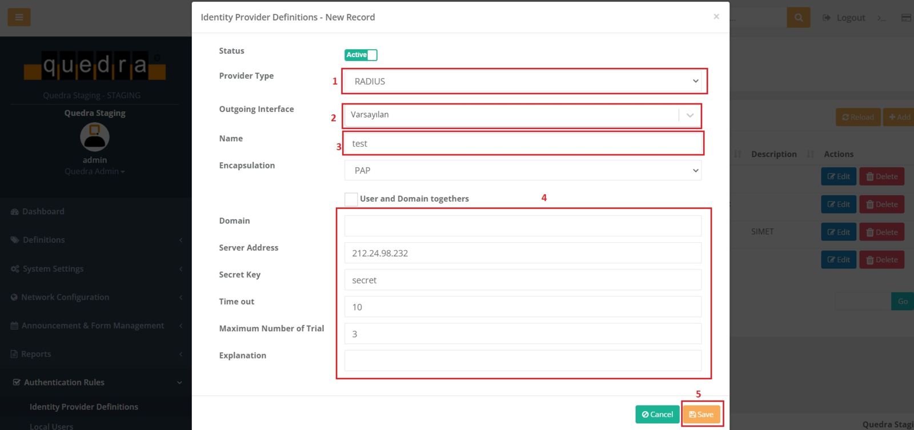Click the Save button

coord(701,414)
